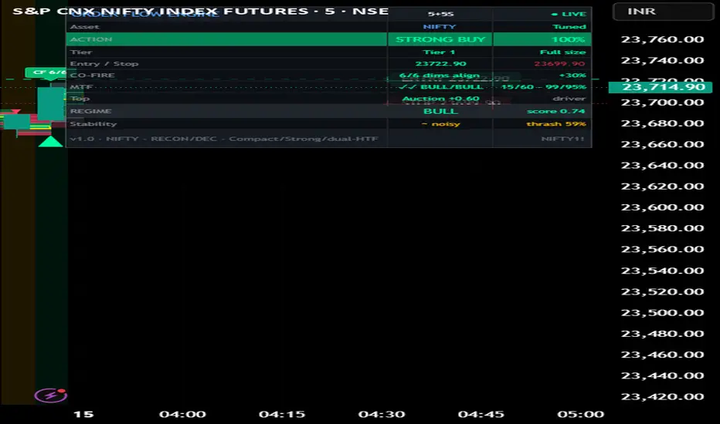This screenshot has width=720, height=424.
Task: Click the Entry / Stop row label
Action: [104, 64]
